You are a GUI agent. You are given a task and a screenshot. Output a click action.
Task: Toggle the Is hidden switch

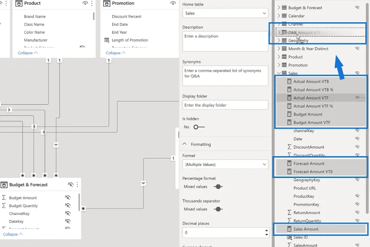199,127
